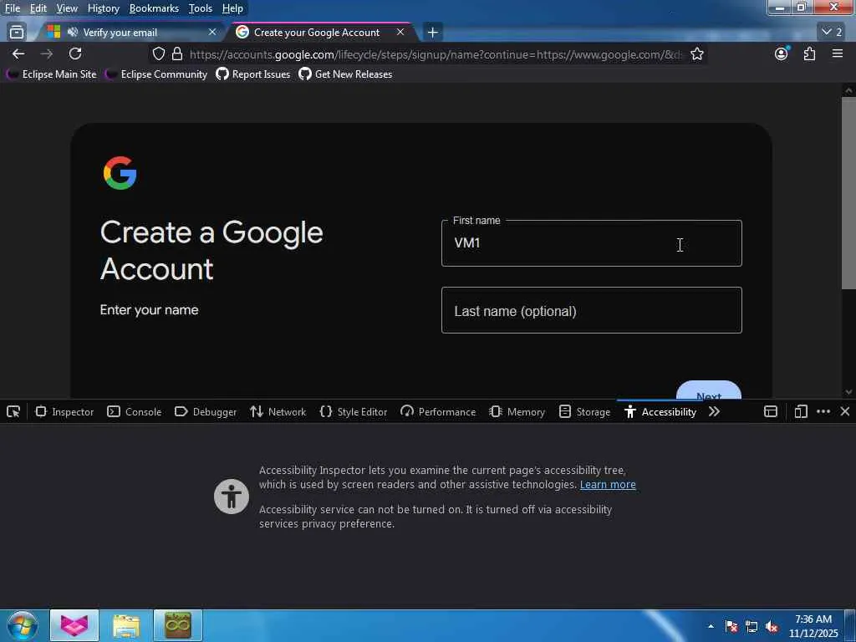Viewport: 856px width, 642px height.
Task: Switch to the Inspector devtools panel
Action: click(x=64, y=411)
